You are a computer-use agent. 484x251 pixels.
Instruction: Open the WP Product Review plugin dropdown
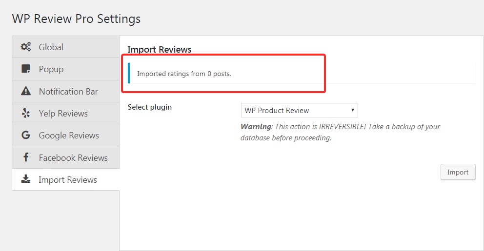pos(300,110)
